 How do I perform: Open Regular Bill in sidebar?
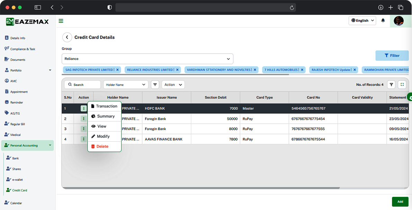point(15,124)
